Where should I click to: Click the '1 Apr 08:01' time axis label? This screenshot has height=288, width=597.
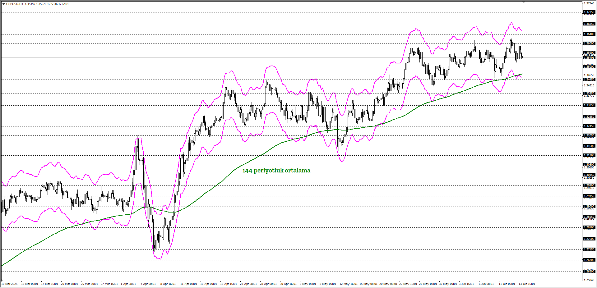(128, 284)
